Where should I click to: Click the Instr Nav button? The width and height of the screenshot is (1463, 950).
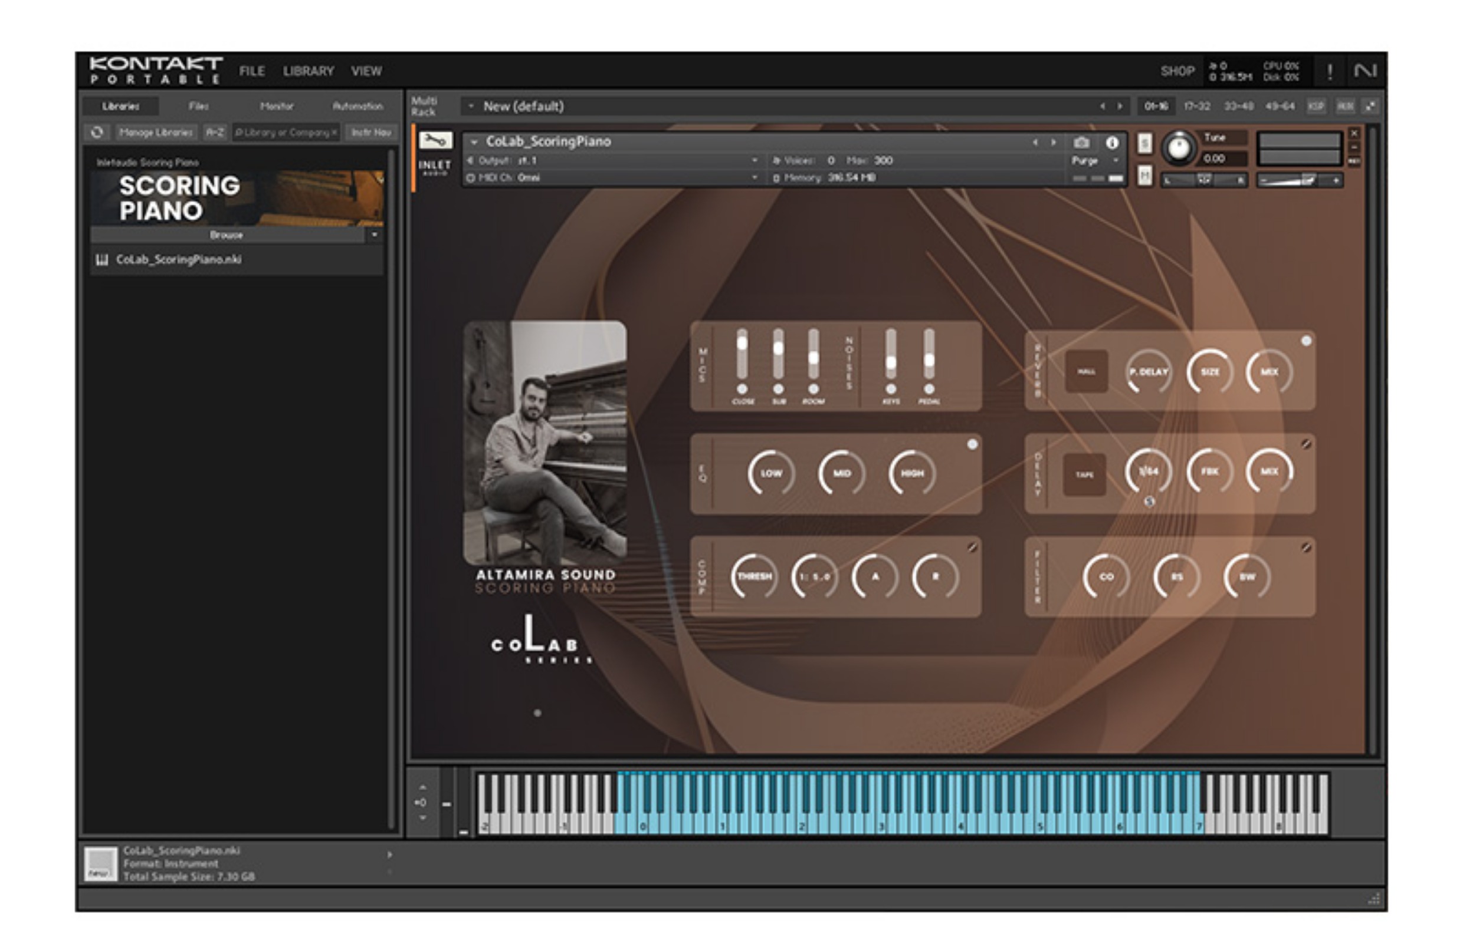click(371, 132)
